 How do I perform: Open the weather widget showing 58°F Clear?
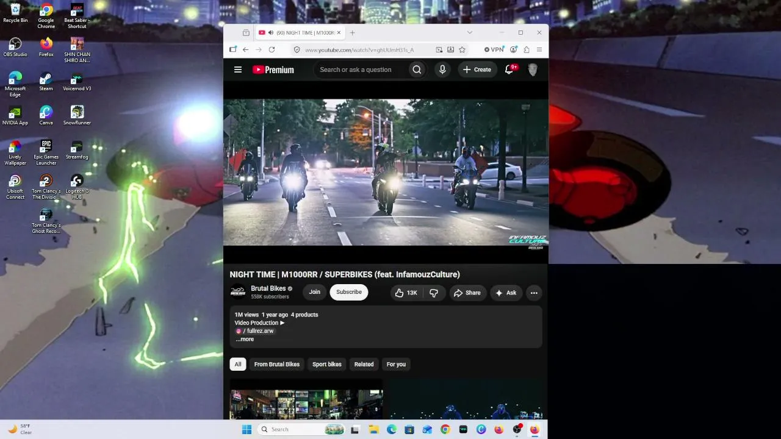(19, 429)
